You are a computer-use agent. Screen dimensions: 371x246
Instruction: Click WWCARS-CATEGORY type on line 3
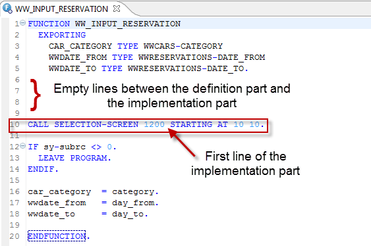point(183,46)
